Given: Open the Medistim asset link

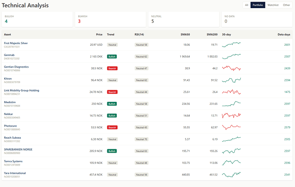Looking at the screenshot, I should [10, 102].
